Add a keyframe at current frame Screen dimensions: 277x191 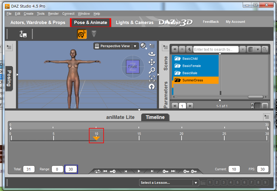point(194,171)
